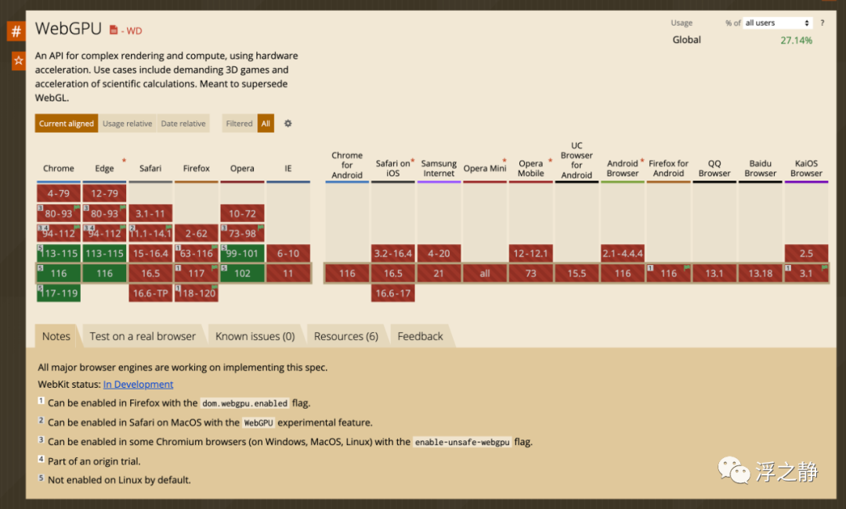Select the QQ Browser 13.1 cell
846x509 pixels.
(x=714, y=273)
